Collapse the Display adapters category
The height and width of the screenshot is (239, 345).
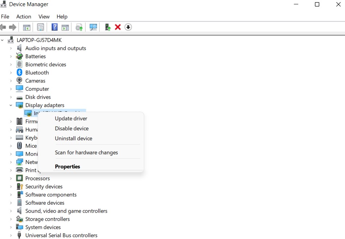click(x=11, y=105)
